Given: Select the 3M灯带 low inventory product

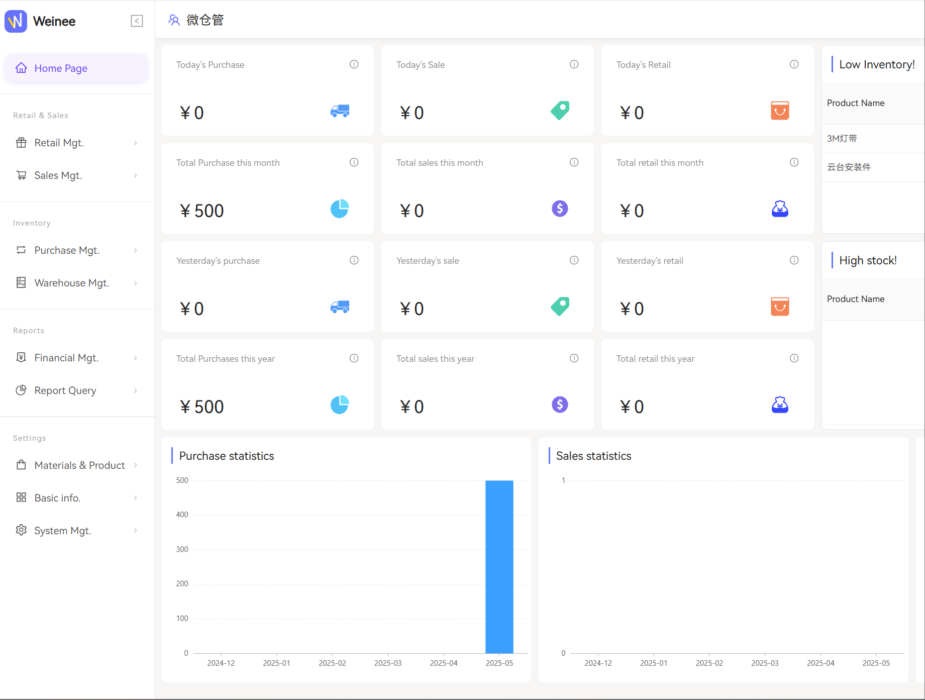Looking at the screenshot, I should pos(842,139).
